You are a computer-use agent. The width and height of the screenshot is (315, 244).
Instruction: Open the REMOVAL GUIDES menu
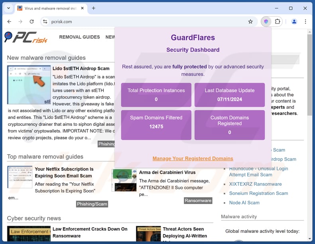click(x=79, y=37)
